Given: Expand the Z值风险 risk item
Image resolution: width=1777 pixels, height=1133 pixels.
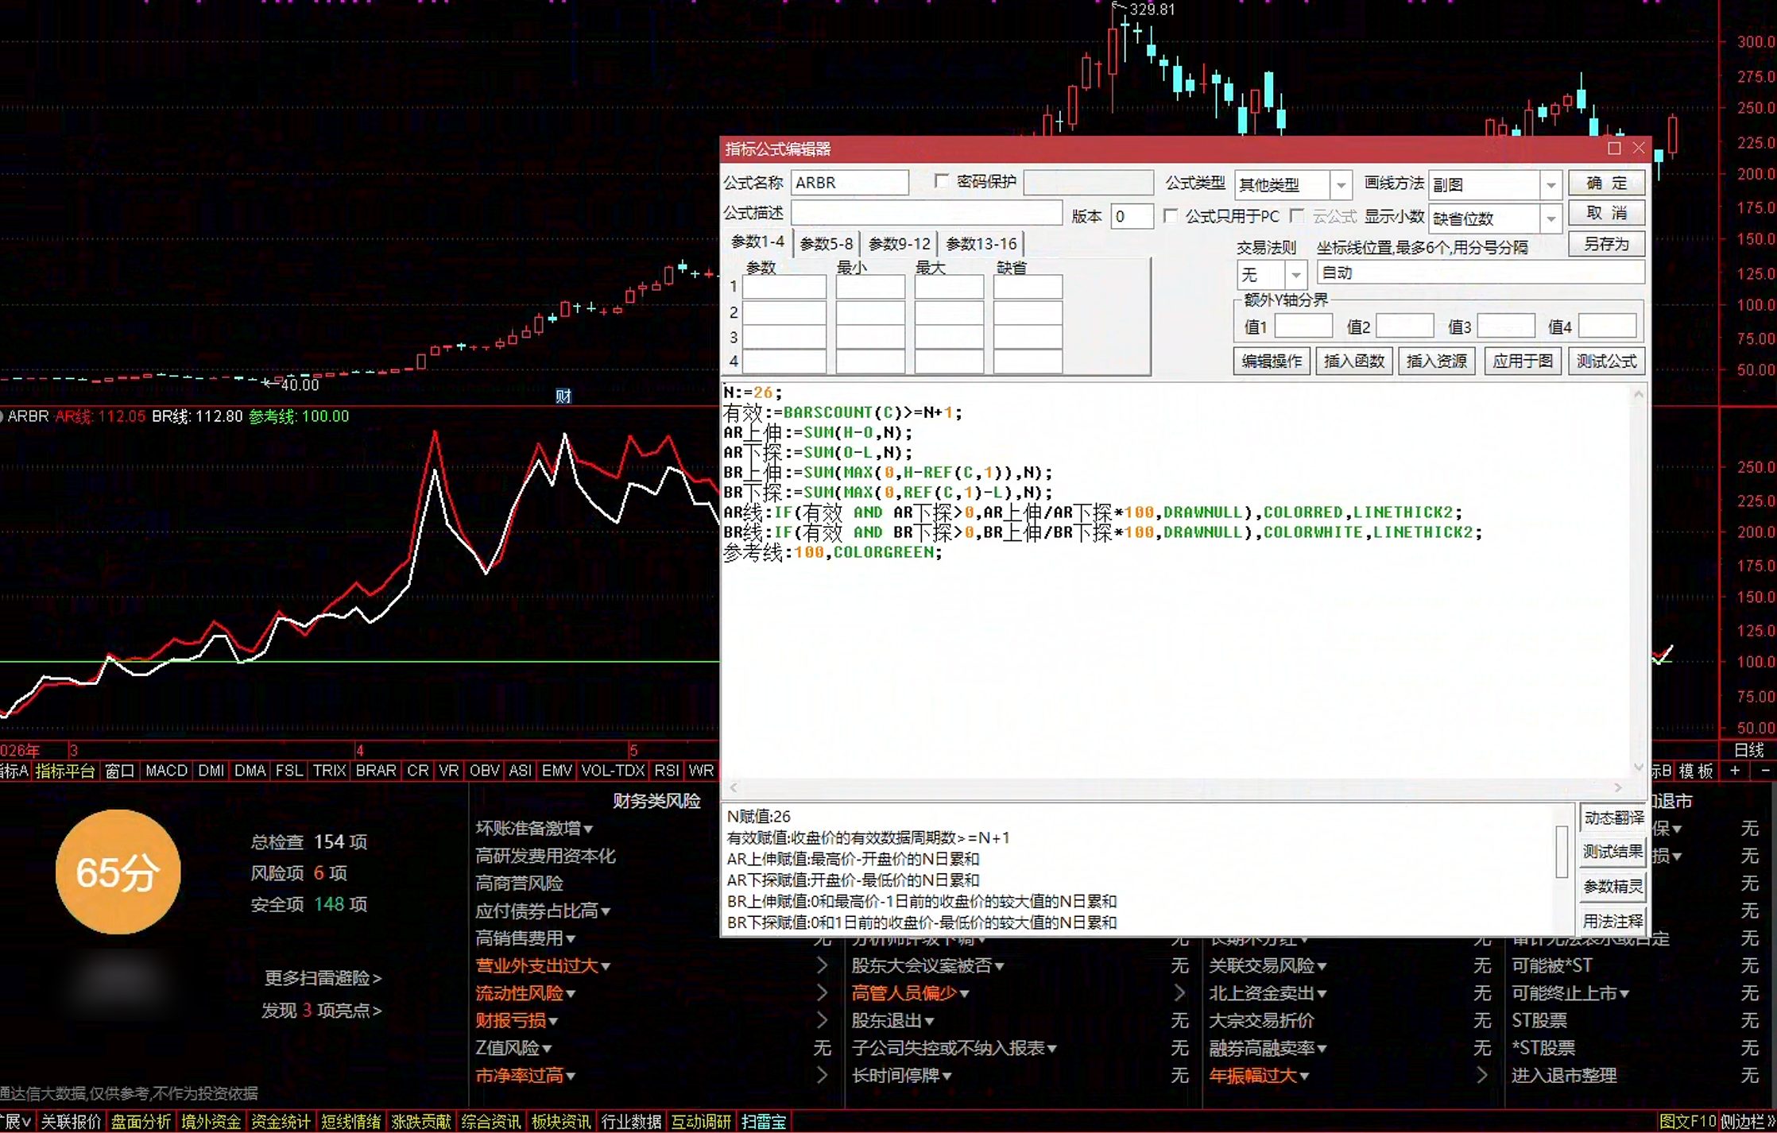Looking at the screenshot, I should pos(513,1048).
